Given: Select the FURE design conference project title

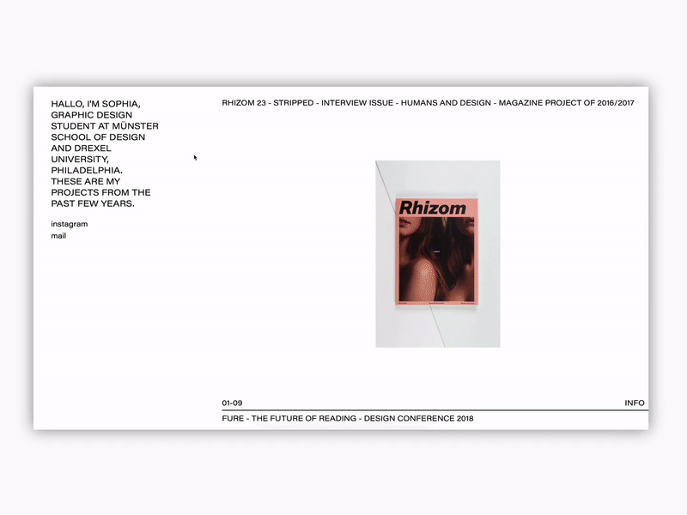Looking at the screenshot, I should 234,419.
